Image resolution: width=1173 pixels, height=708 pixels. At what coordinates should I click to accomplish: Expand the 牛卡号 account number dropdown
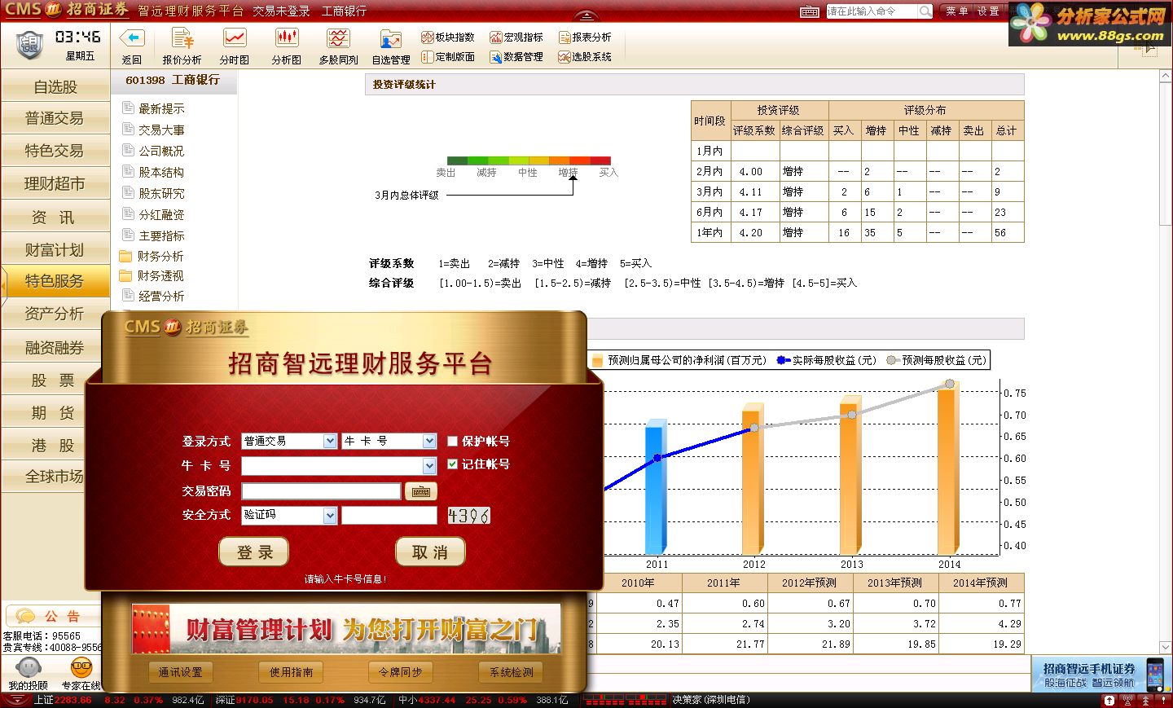pyautogui.click(x=430, y=466)
